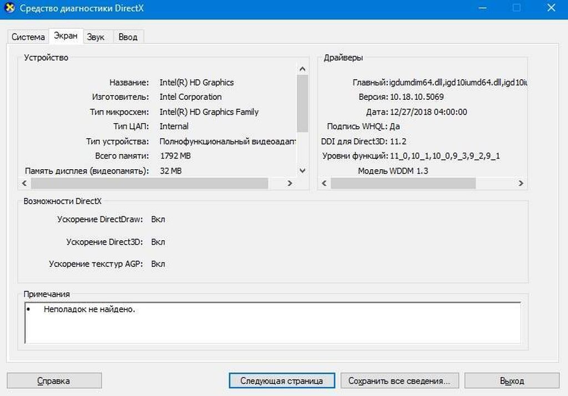This screenshot has width=568, height=396.
Task: Click the DirectX icon in the title bar
Action: click(9, 8)
